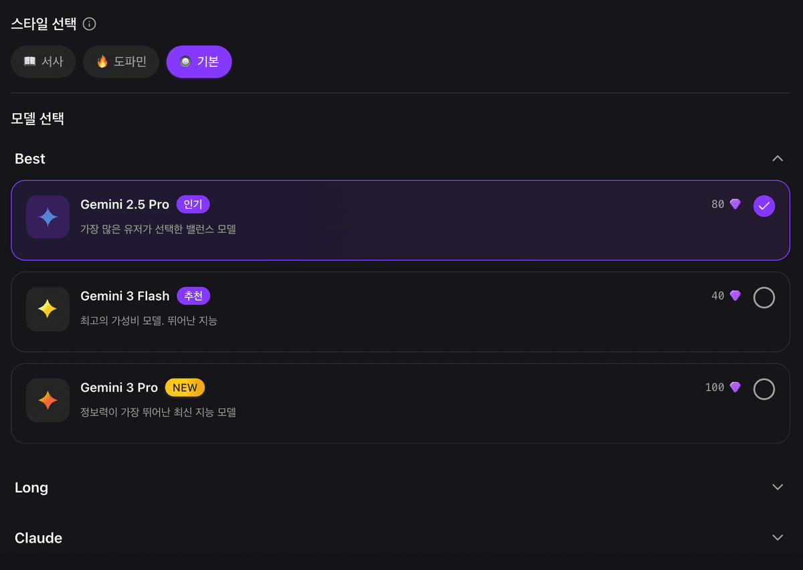Click the 추천 badge on Gemini 3 Flash

click(x=193, y=296)
